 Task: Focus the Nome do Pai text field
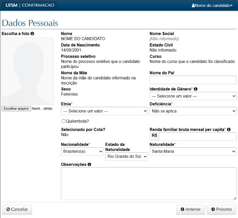tap(193, 80)
